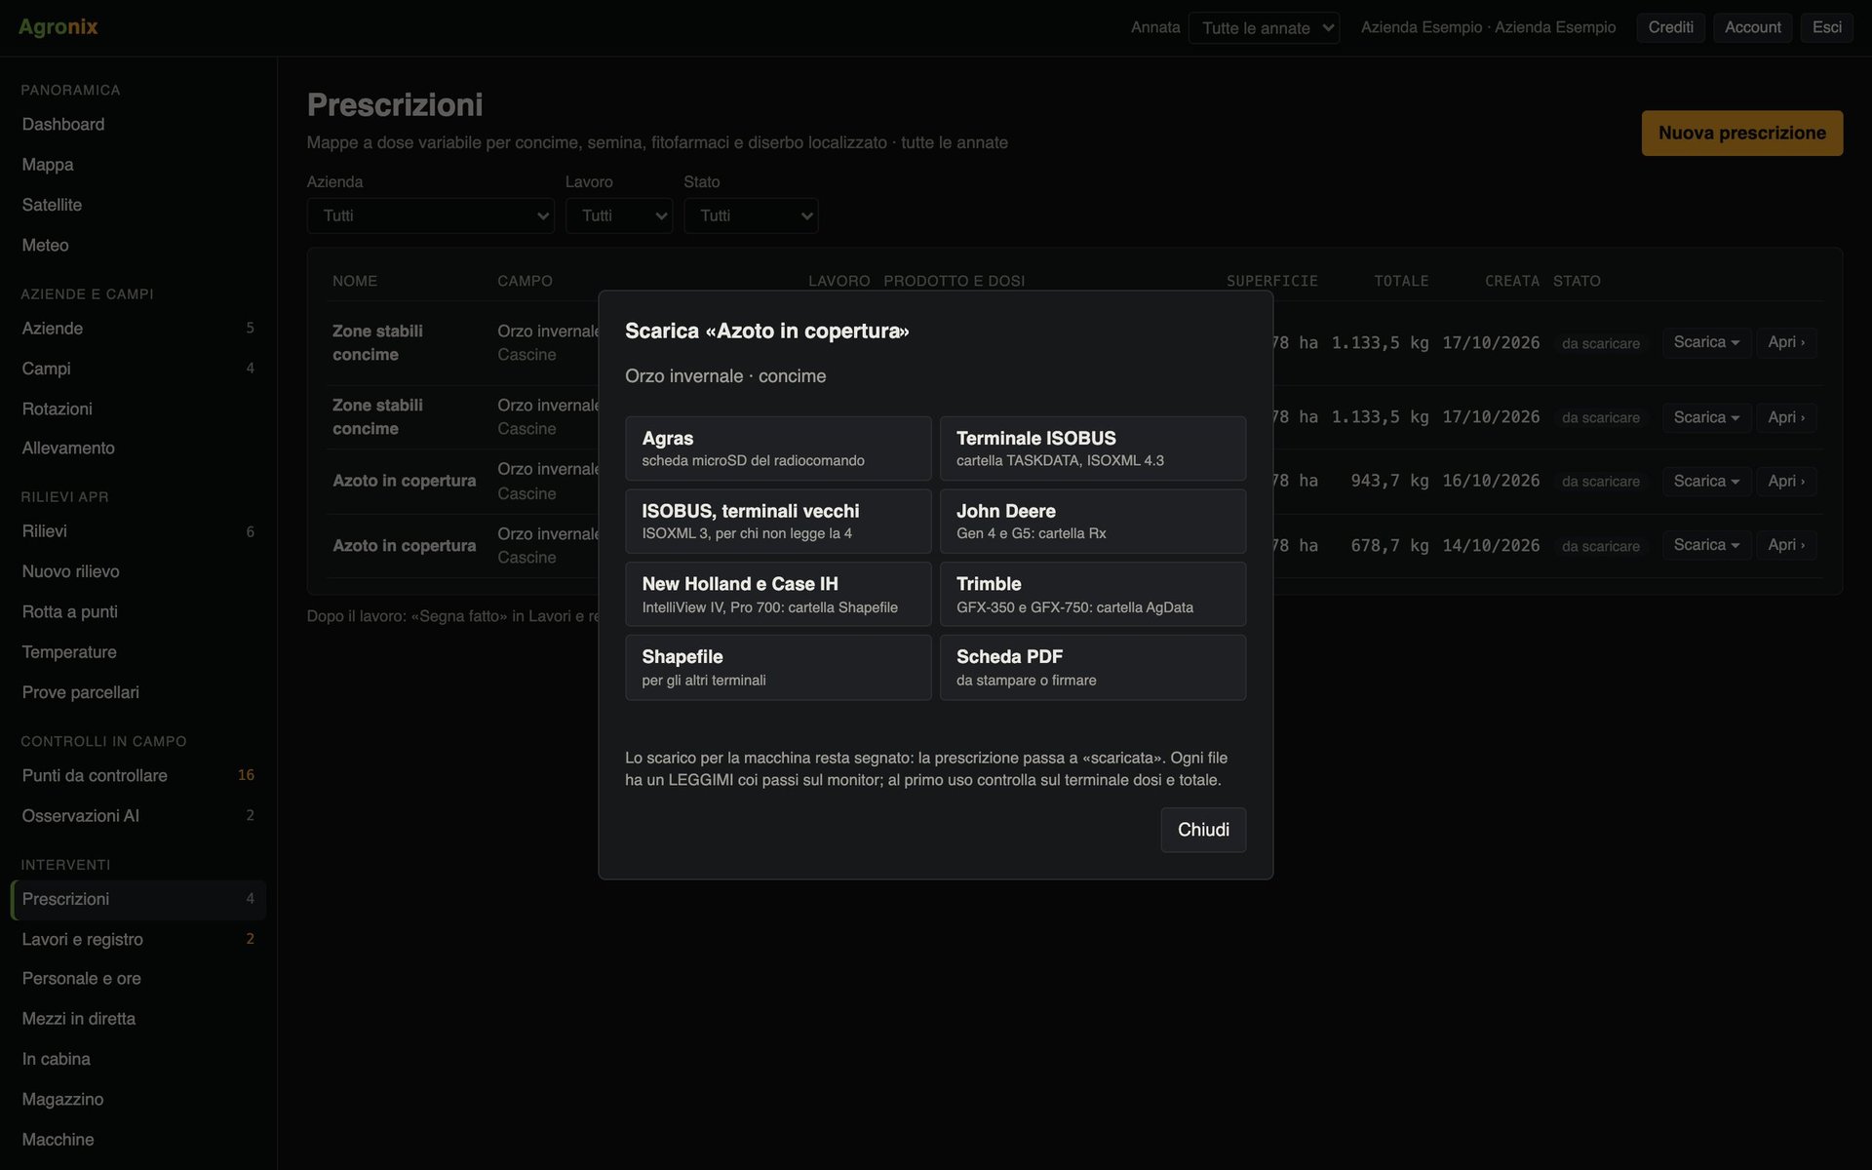Open the 943,7 kg prescription via Apri
The image size is (1872, 1170).
1786,482
